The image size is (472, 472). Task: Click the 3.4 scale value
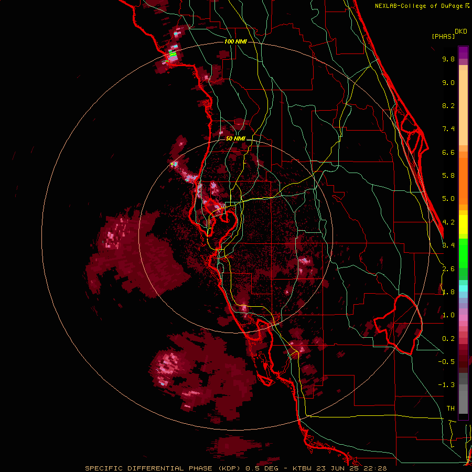point(448,245)
